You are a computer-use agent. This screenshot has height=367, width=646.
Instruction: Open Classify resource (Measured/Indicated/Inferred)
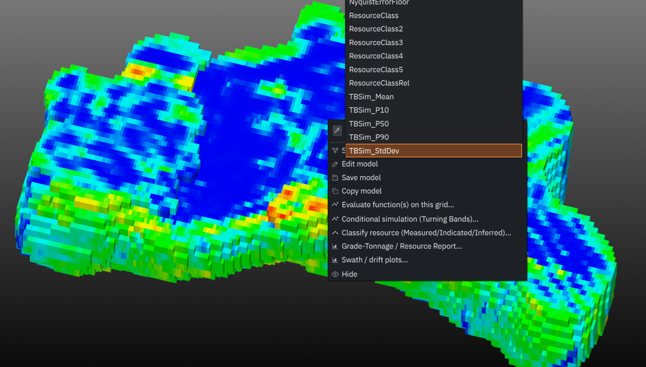tap(427, 233)
